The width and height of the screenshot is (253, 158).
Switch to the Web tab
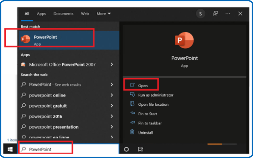85,14
